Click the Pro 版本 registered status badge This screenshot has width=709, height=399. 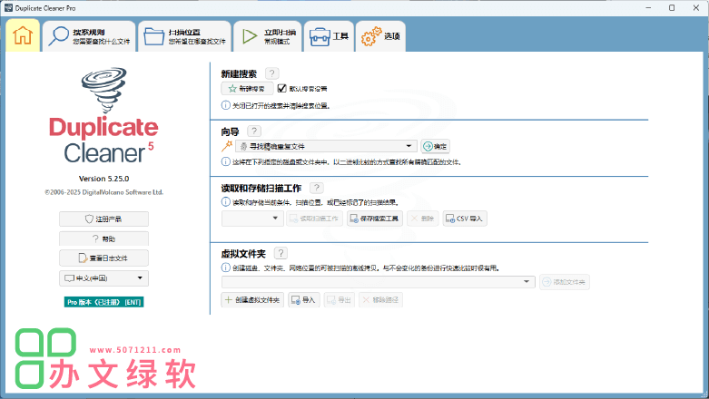(103, 302)
